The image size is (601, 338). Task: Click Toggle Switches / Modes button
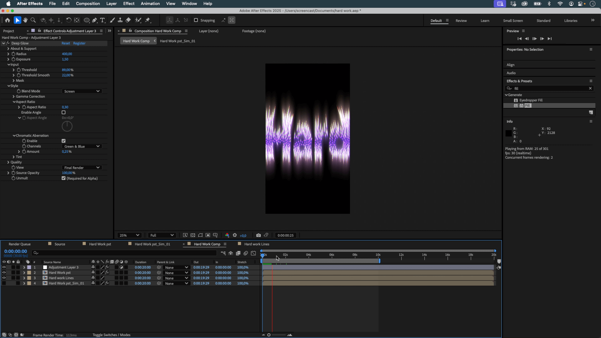coord(111,335)
